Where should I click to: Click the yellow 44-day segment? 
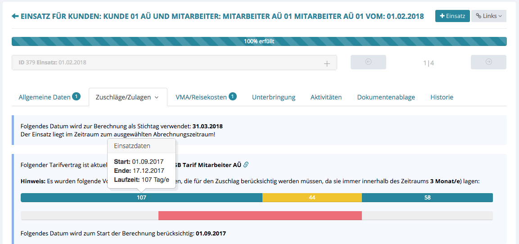click(312, 198)
